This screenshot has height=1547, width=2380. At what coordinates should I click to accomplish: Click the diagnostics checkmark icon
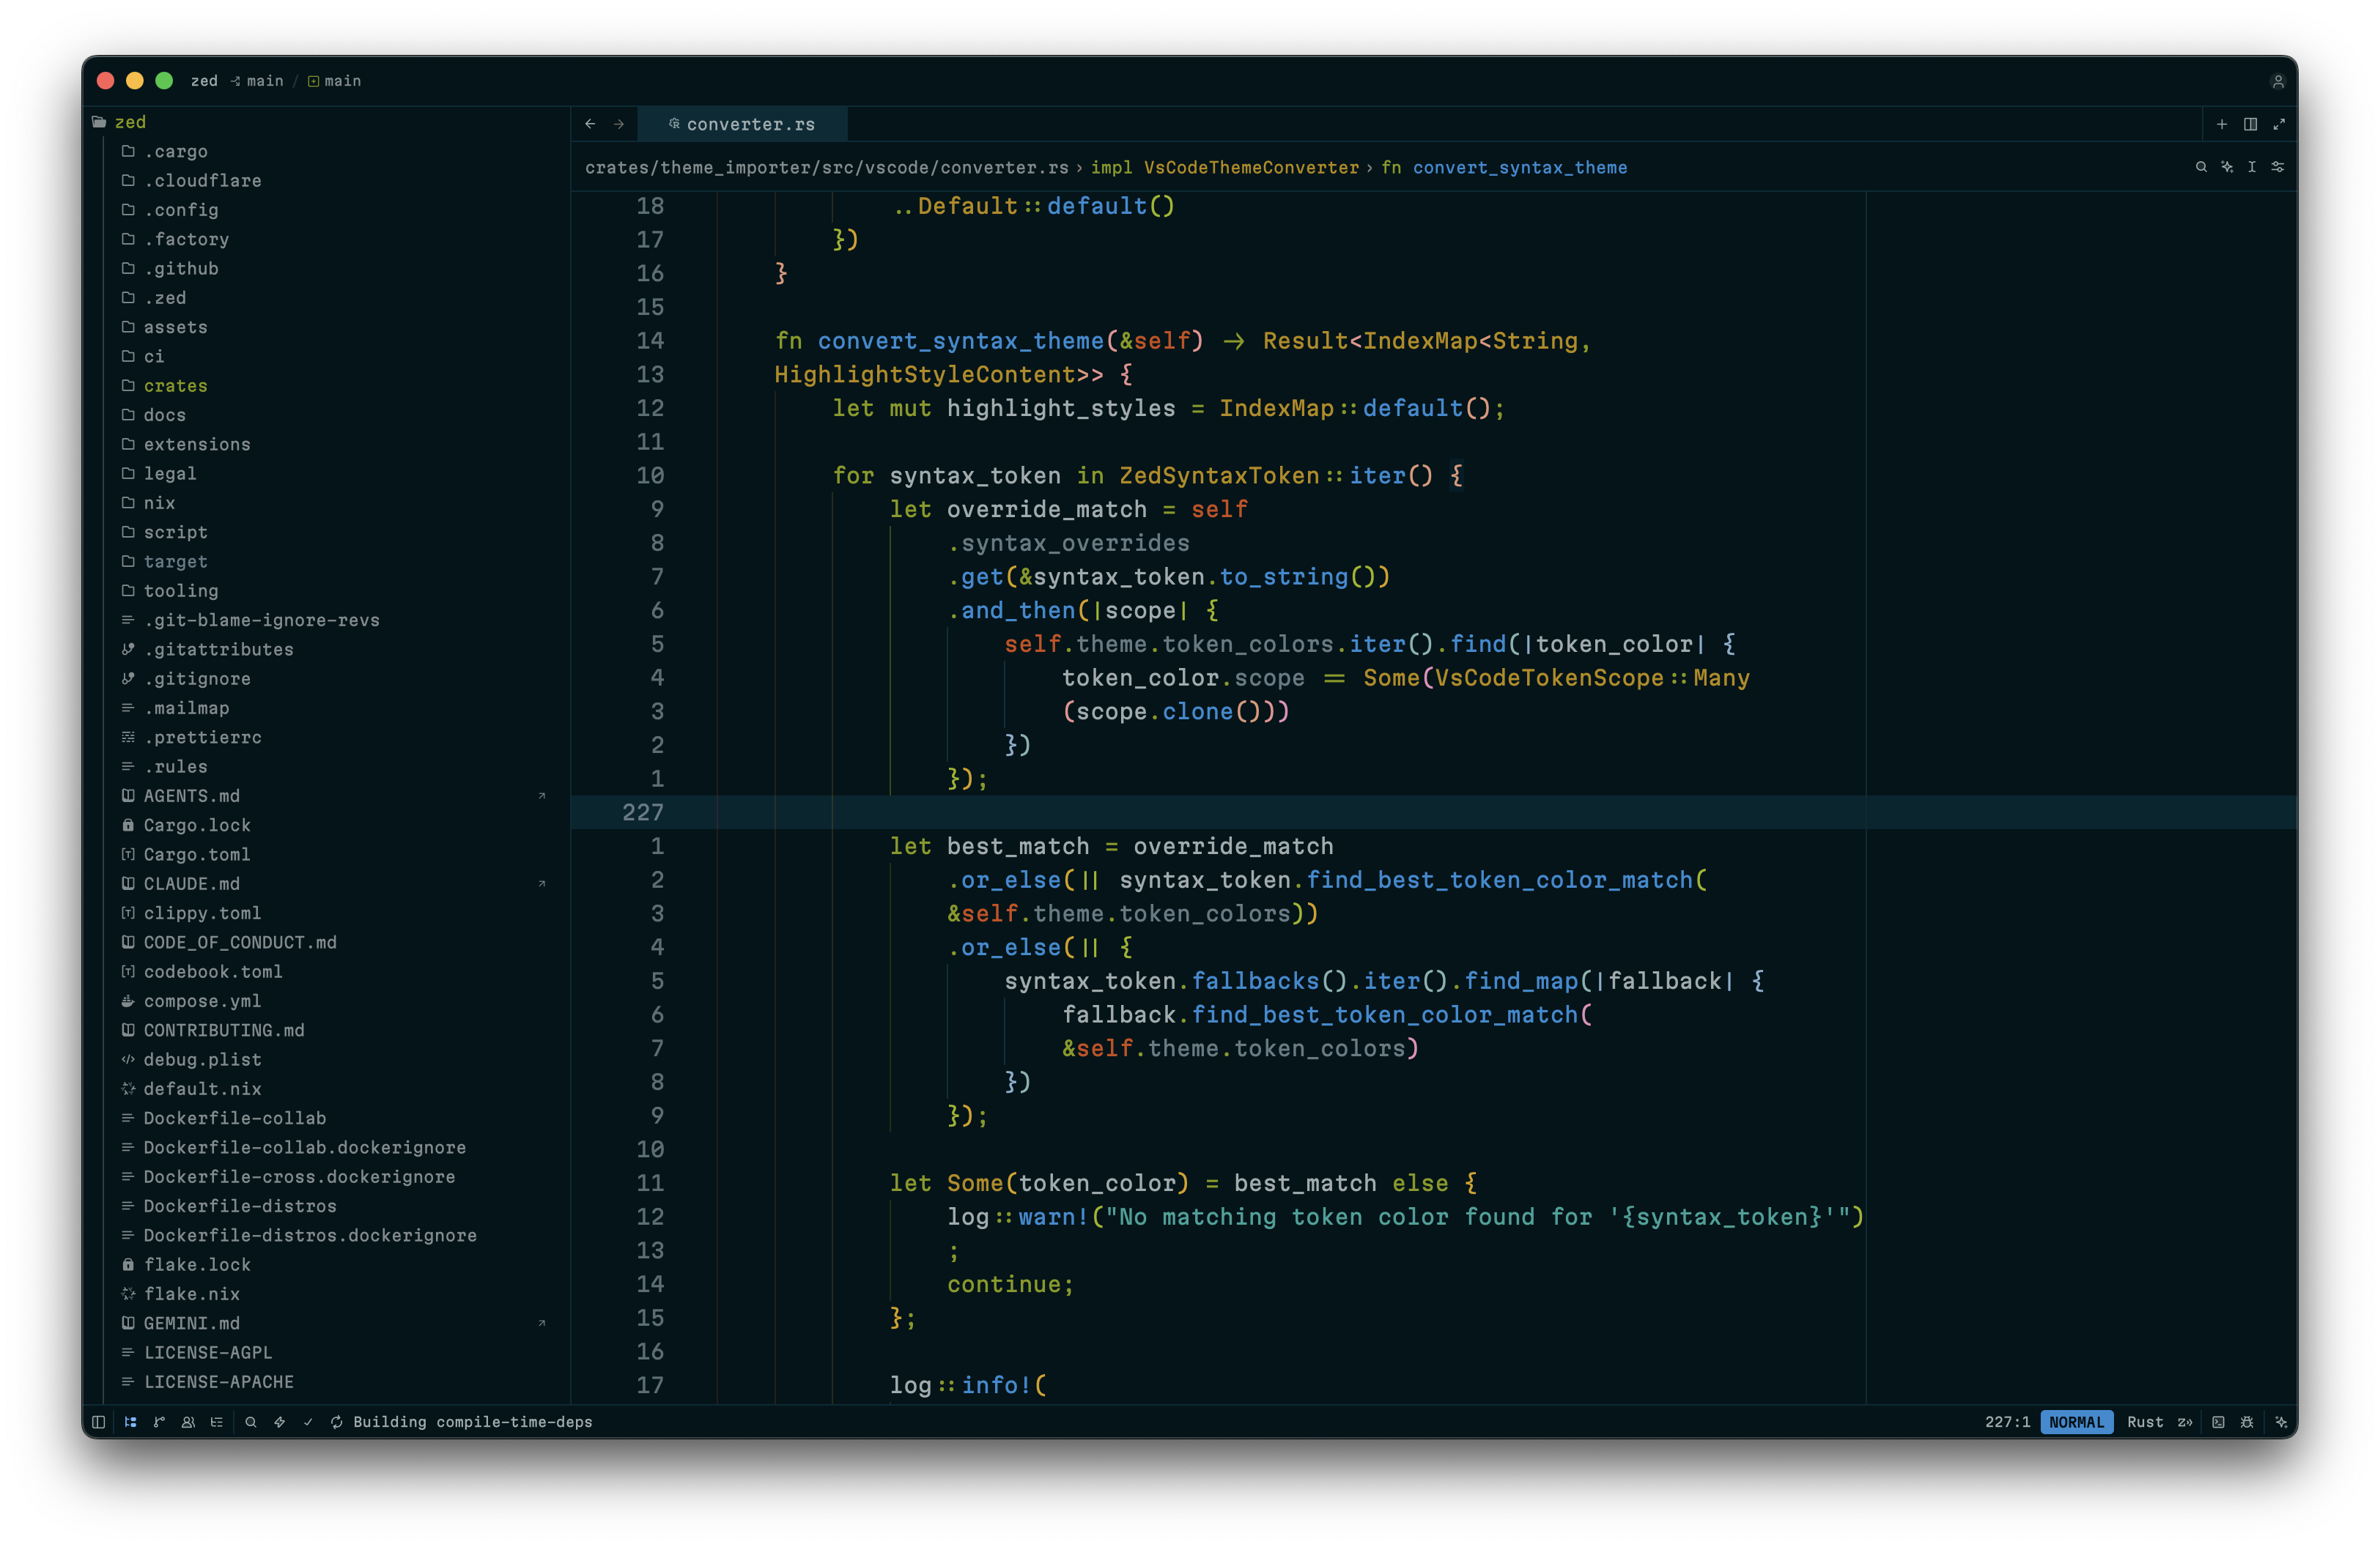tap(308, 1421)
